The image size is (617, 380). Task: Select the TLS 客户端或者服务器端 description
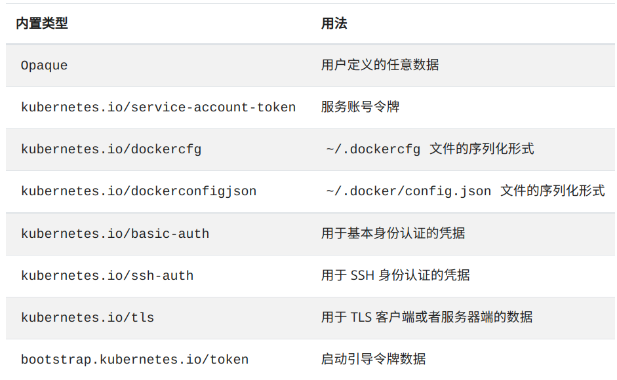[427, 317]
